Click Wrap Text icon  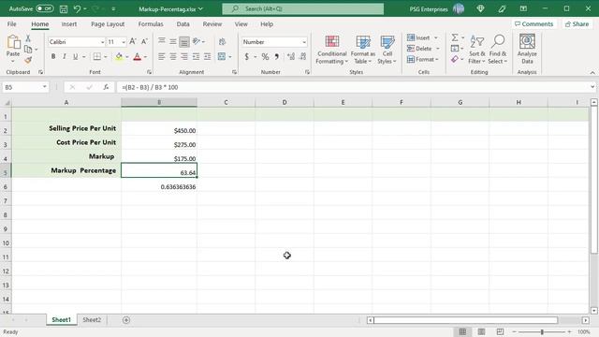point(222,41)
